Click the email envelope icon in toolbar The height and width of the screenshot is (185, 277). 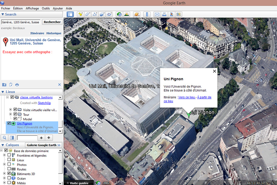click(x=157, y=14)
